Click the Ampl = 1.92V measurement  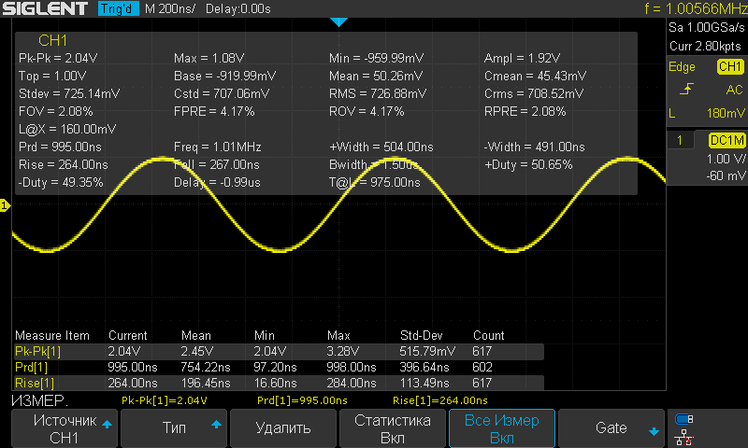[x=522, y=59]
